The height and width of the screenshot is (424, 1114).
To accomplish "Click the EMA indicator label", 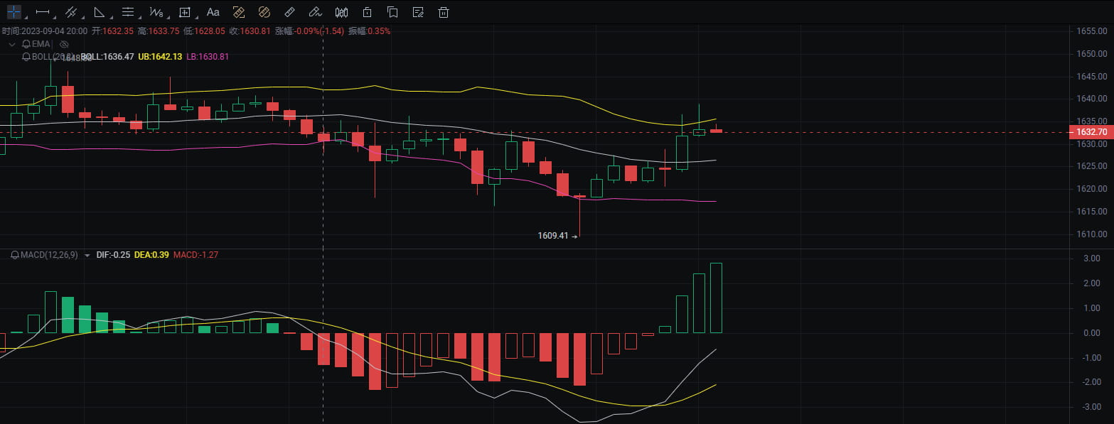I will pyautogui.click(x=41, y=44).
